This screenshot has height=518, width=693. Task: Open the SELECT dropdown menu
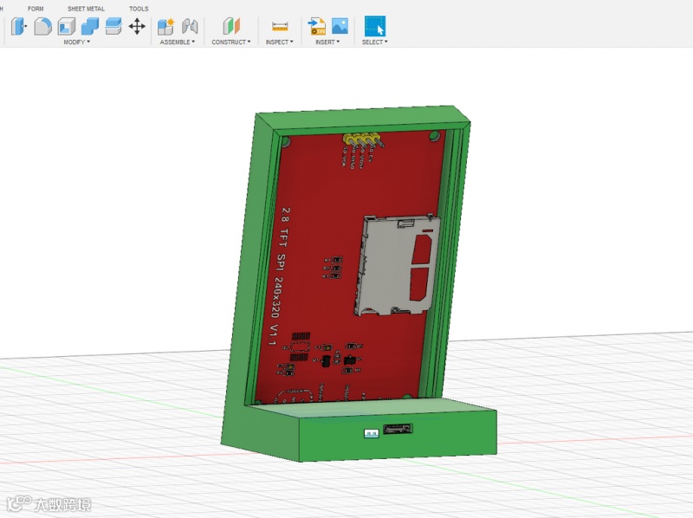click(x=374, y=42)
